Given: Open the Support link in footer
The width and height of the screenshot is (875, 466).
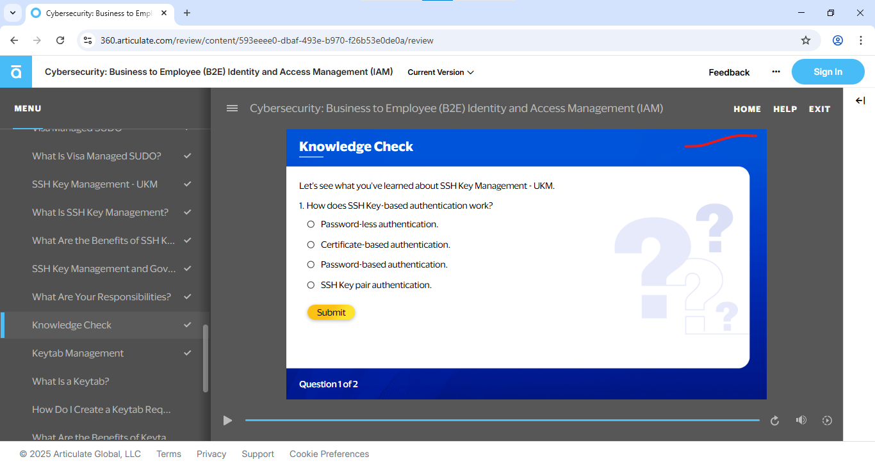Looking at the screenshot, I should pyautogui.click(x=258, y=454).
